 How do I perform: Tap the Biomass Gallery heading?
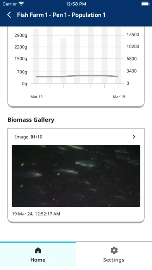tap(31, 119)
